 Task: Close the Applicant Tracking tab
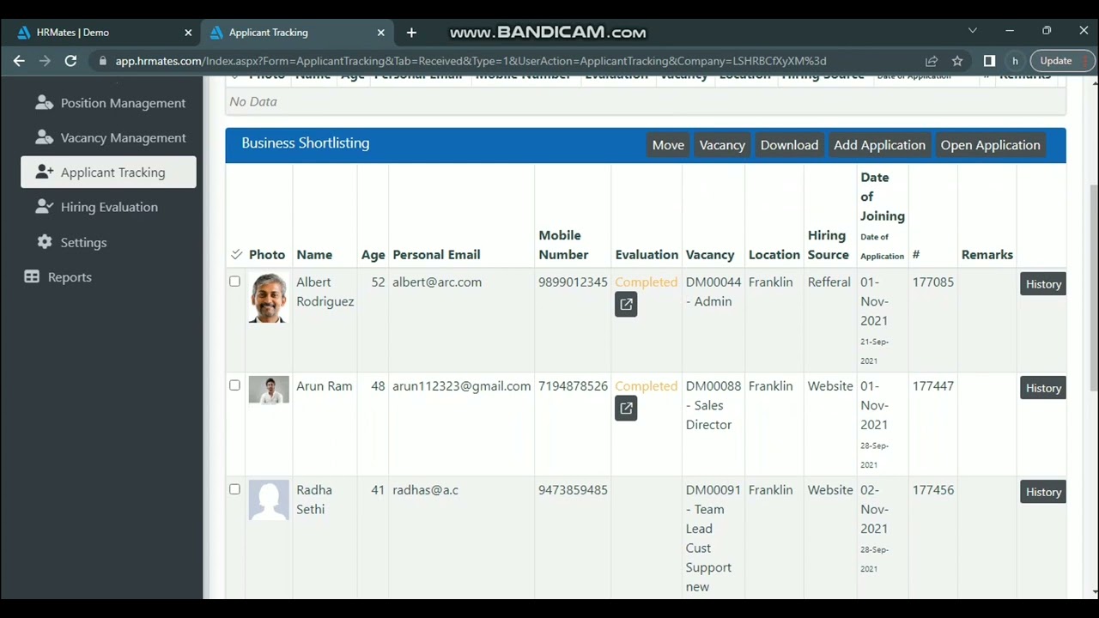[381, 33]
